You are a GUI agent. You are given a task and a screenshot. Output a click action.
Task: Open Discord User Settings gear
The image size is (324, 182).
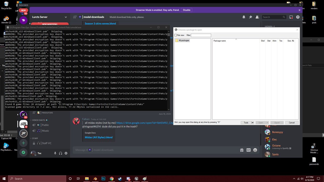click(x=66, y=153)
